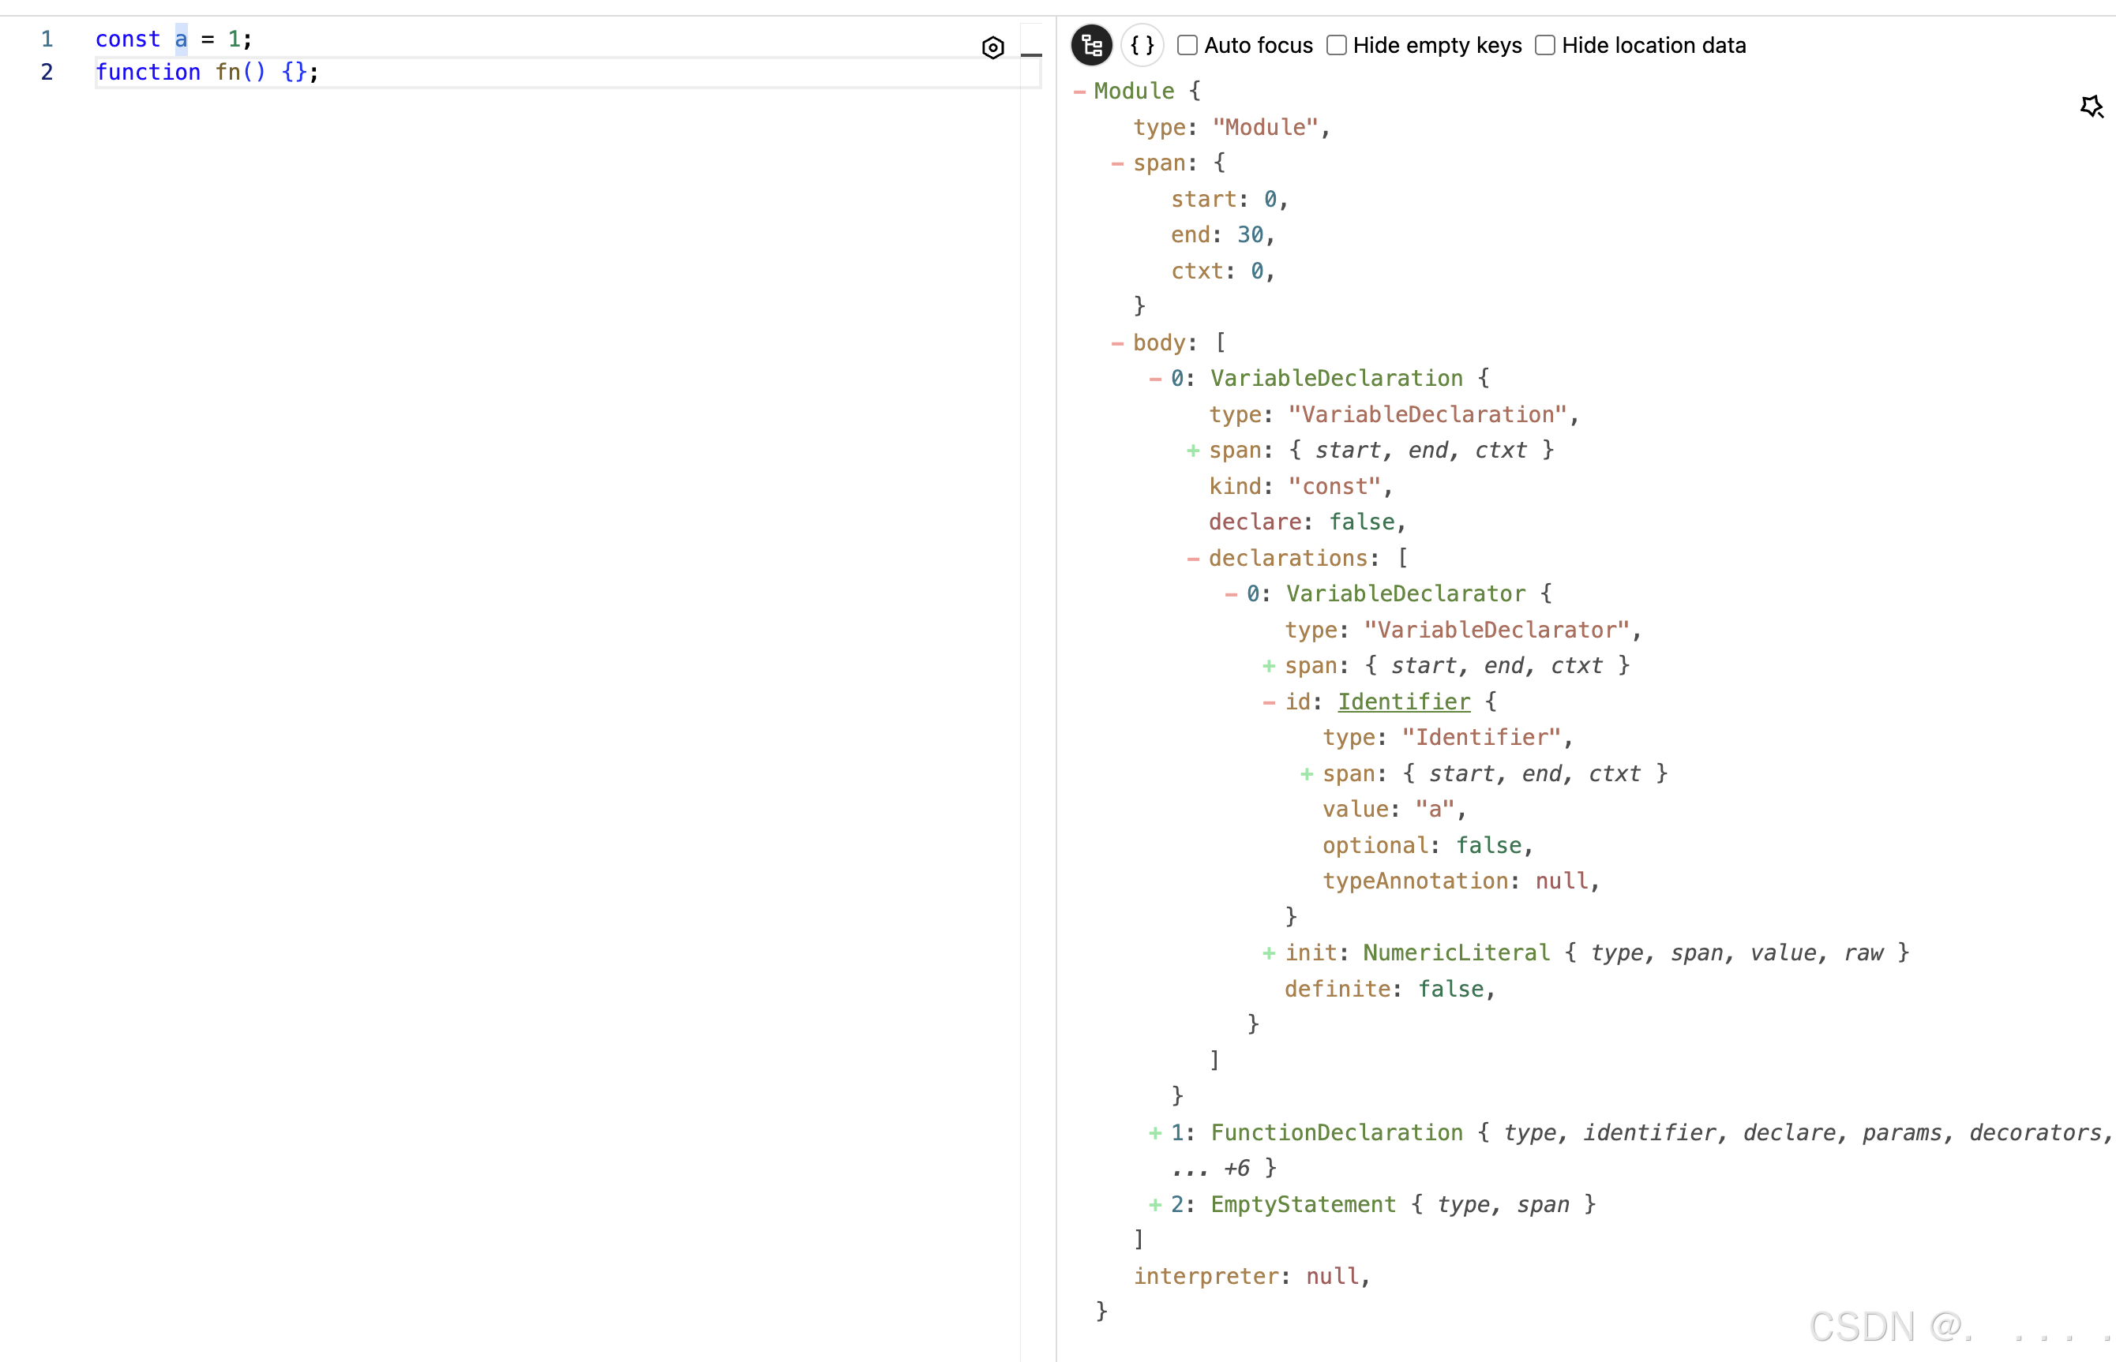2116x1362 pixels.
Task: Switch to JSON view output
Action: coord(1142,45)
